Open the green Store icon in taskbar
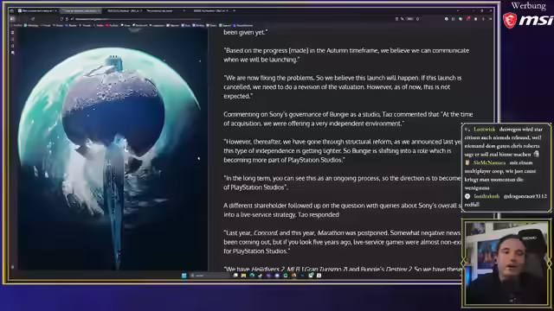 pyautogui.click(x=286, y=276)
